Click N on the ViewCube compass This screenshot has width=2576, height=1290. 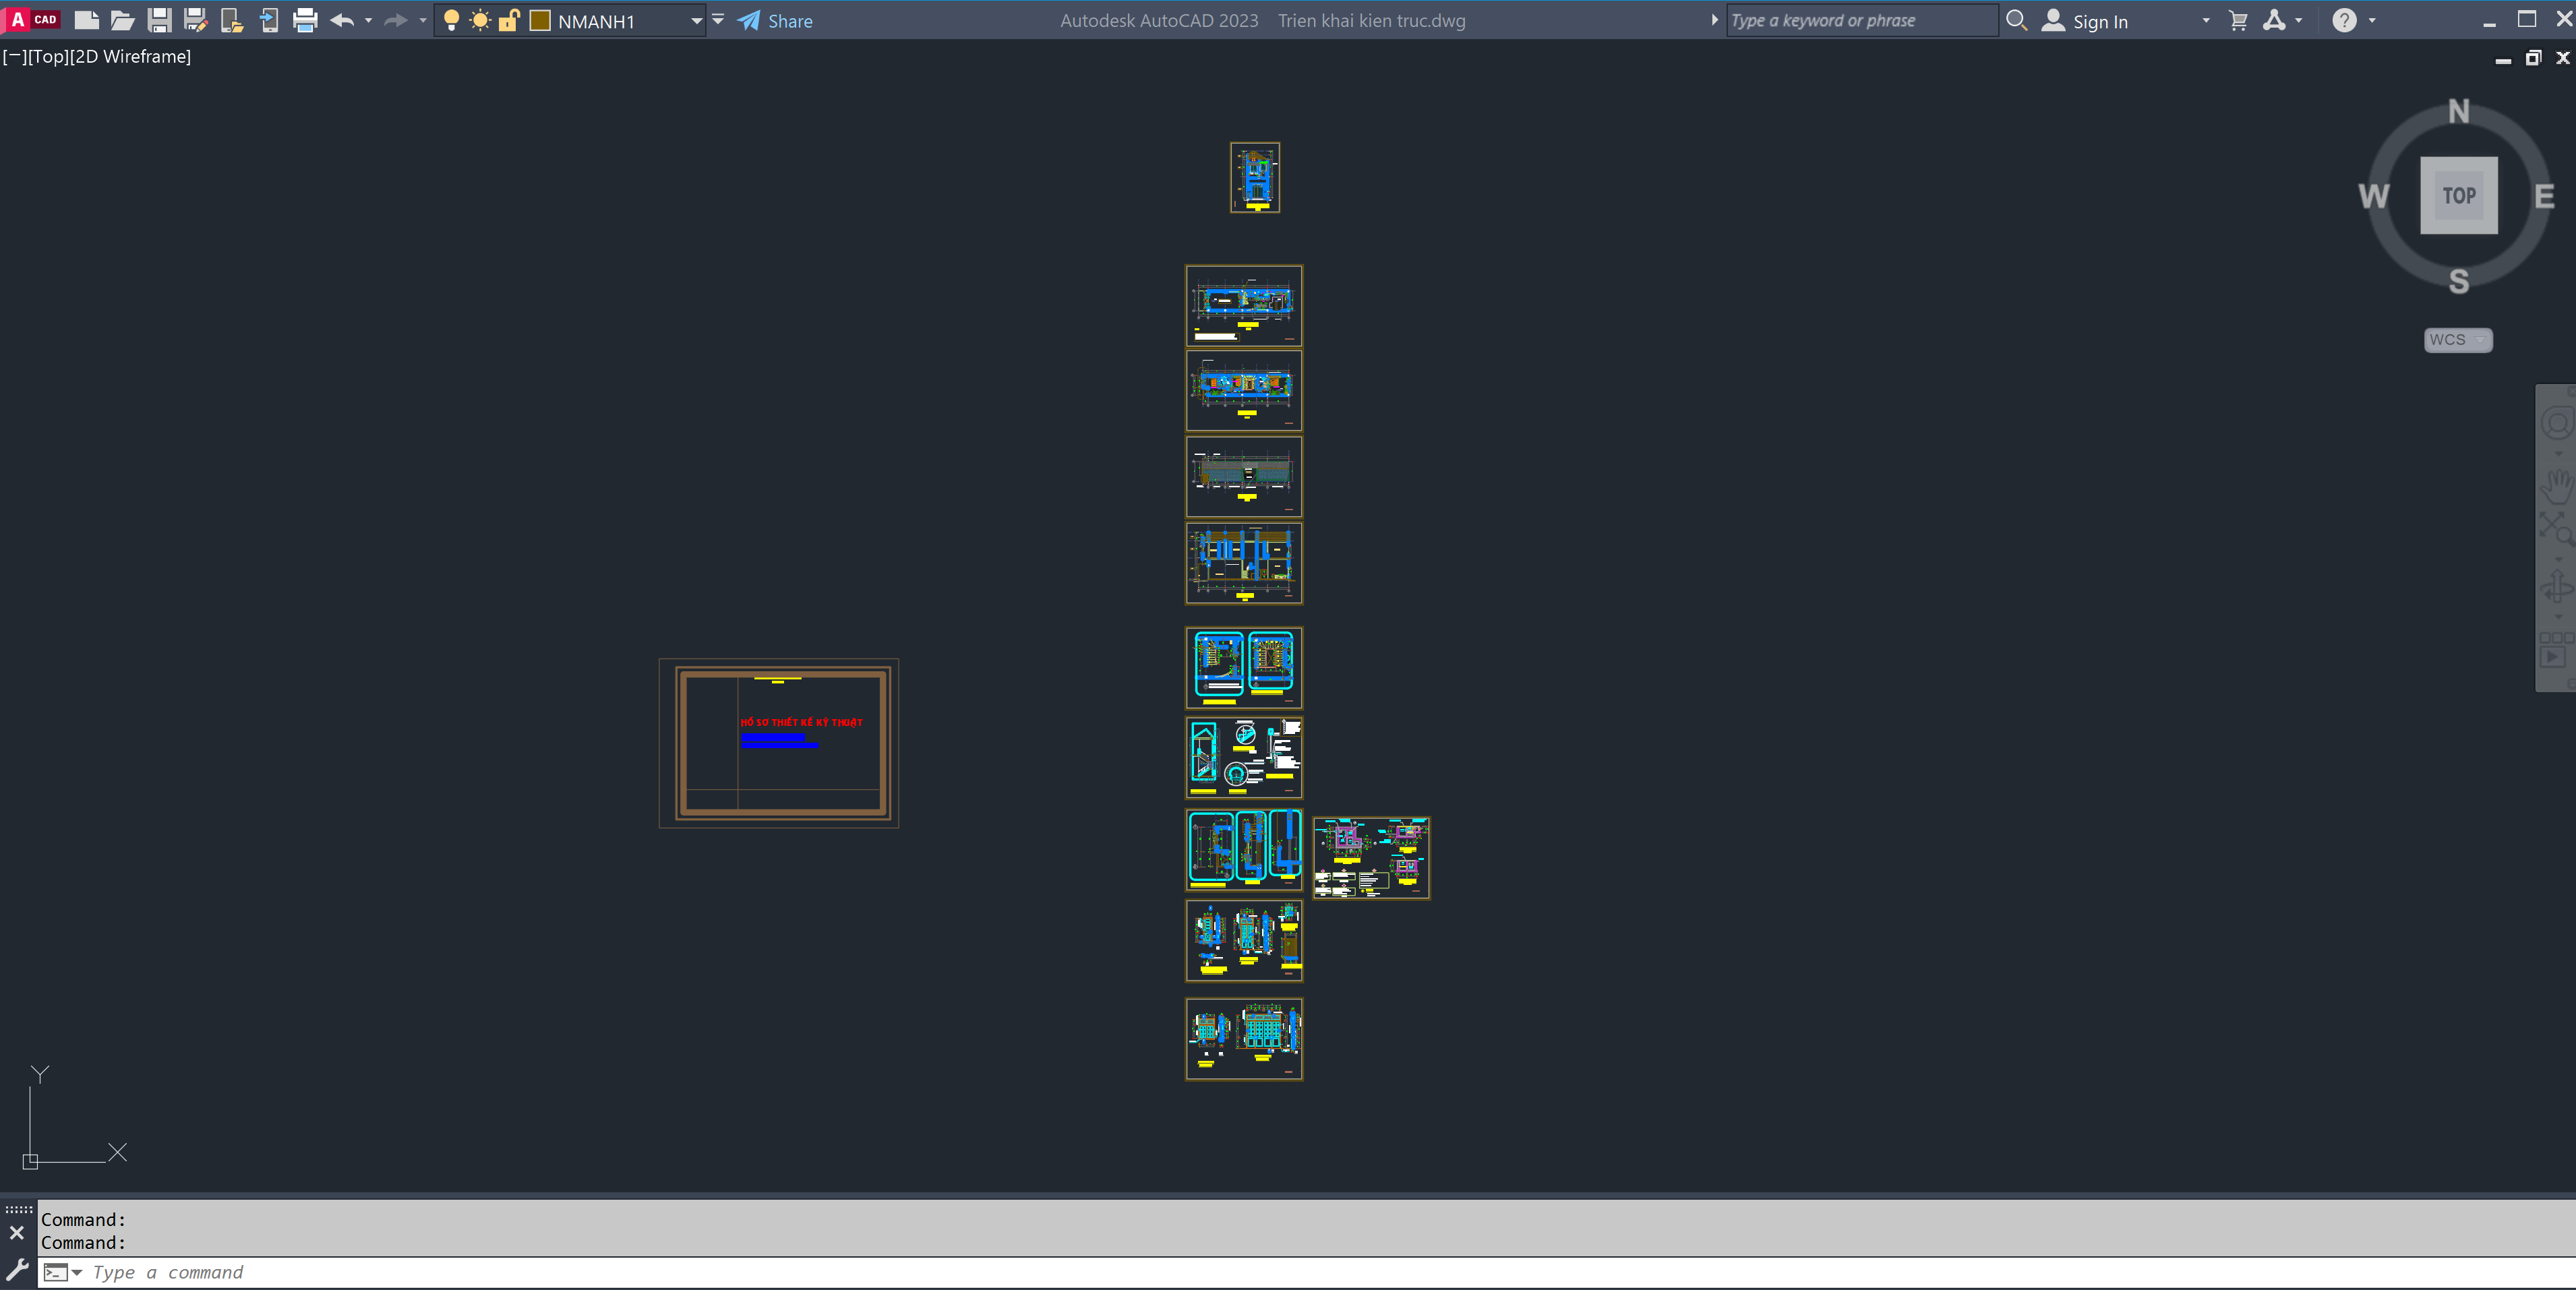pos(2459,111)
